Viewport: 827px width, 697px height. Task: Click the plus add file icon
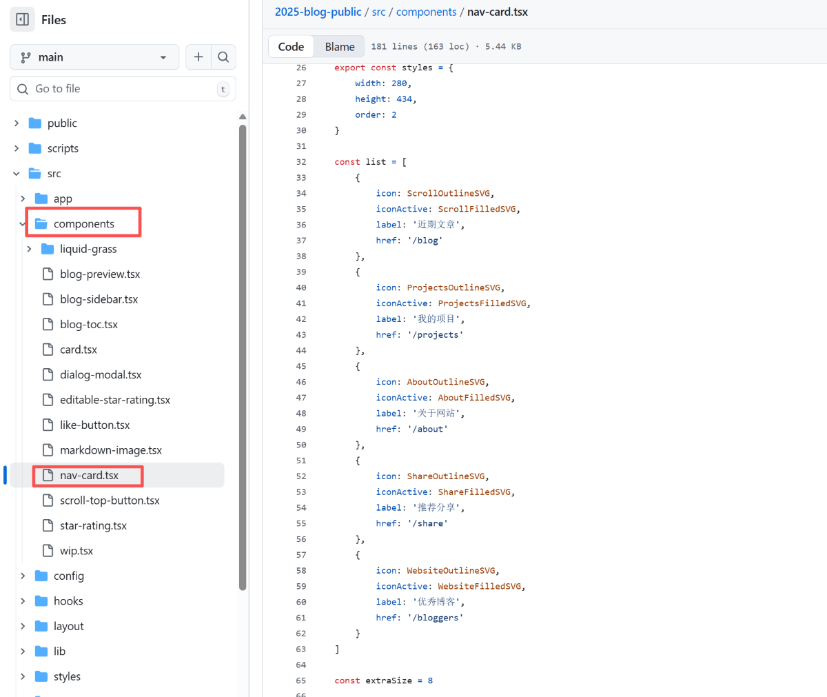(x=198, y=57)
